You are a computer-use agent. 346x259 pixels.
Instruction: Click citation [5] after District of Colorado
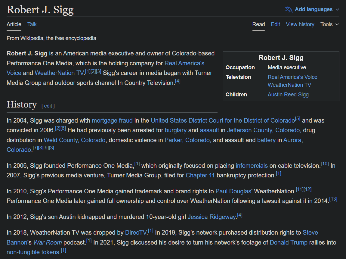click(x=298, y=119)
